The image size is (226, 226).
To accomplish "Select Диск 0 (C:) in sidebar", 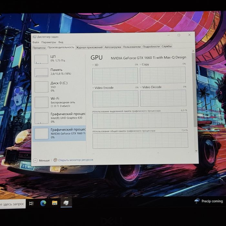I will 59,87.
